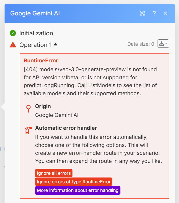Image resolution: width=179 pixels, height=203 pixels.
Task: Open More information about error handling
Action: point(78,190)
